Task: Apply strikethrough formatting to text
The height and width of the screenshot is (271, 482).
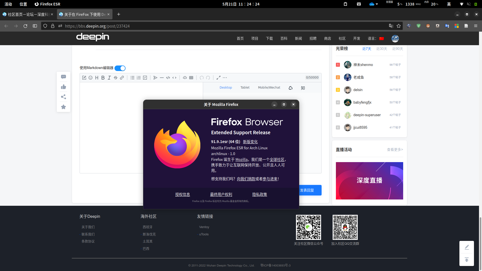Action: coord(115,78)
